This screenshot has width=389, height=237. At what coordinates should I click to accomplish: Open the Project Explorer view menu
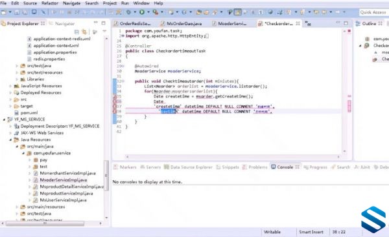tap(104, 31)
